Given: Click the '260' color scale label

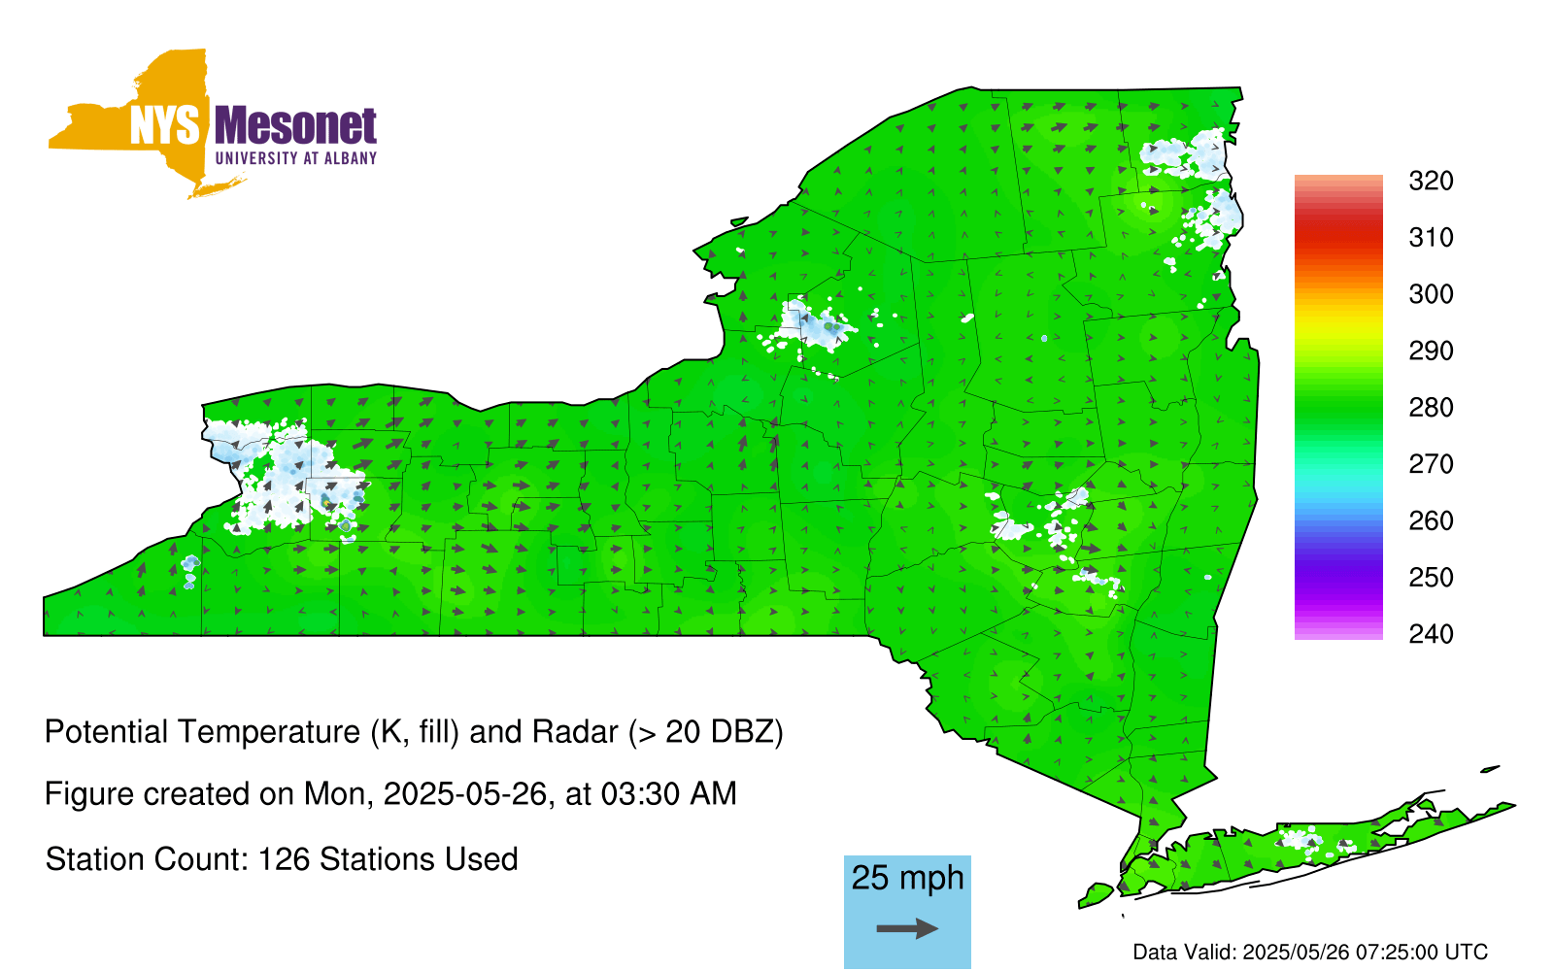Looking at the screenshot, I should [x=1431, y=520].
